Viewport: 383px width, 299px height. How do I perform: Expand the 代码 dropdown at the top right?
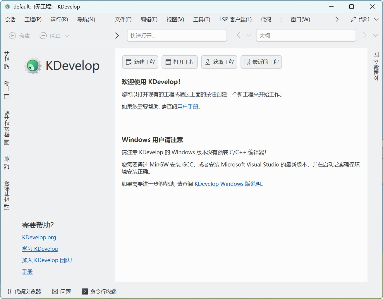point(376,19)
